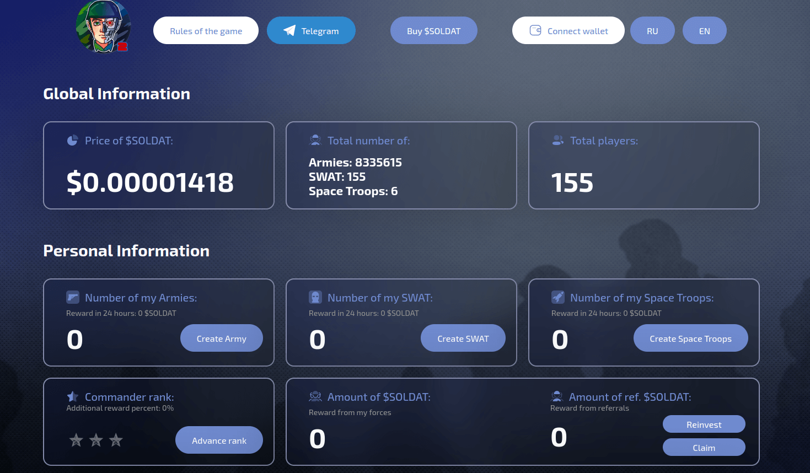Click the icon beside Amount of ref. $SOLDAT
The image size is (810, 473).
coord(557,396)
